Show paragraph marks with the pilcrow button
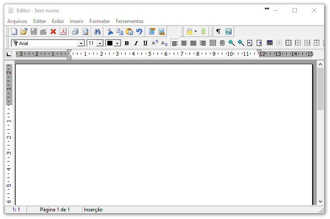 tap(218, 31)
